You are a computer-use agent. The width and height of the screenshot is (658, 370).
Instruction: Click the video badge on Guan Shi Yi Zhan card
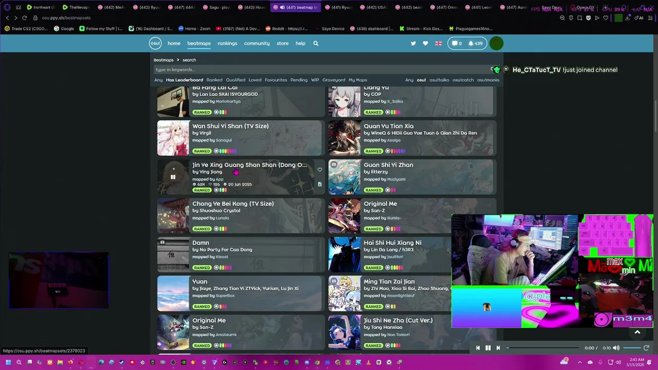pos(334,165)
